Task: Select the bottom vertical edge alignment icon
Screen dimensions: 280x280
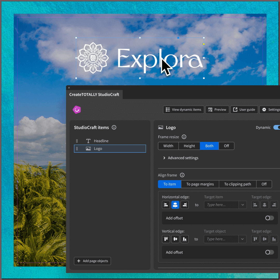Action: [x=185, y=239]
